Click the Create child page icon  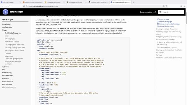(x=158, y=22)
